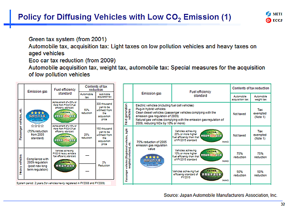Select 'Electric vehicles (including fuel cell vehicles)' line
The image size is (286, 215).
click(165, 105)
